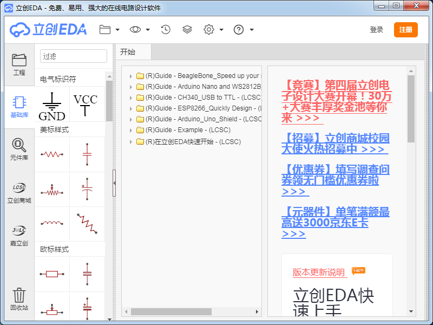Click the 立创EDA cloud logo

[x=48, y=29]
